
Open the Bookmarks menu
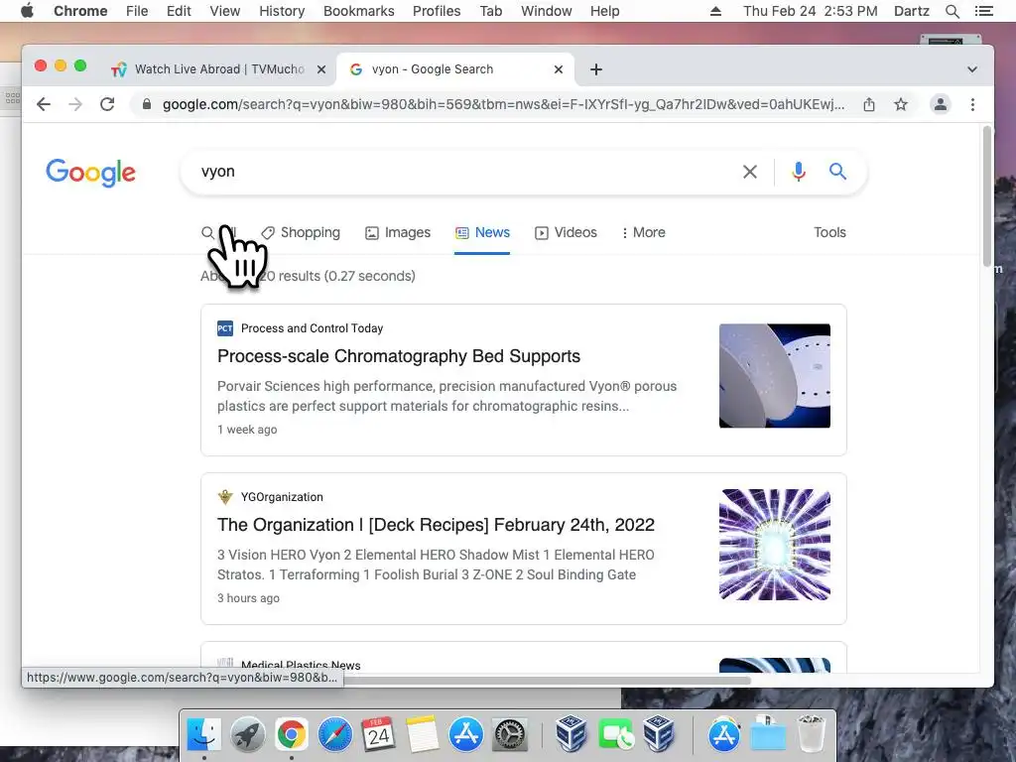359,11
